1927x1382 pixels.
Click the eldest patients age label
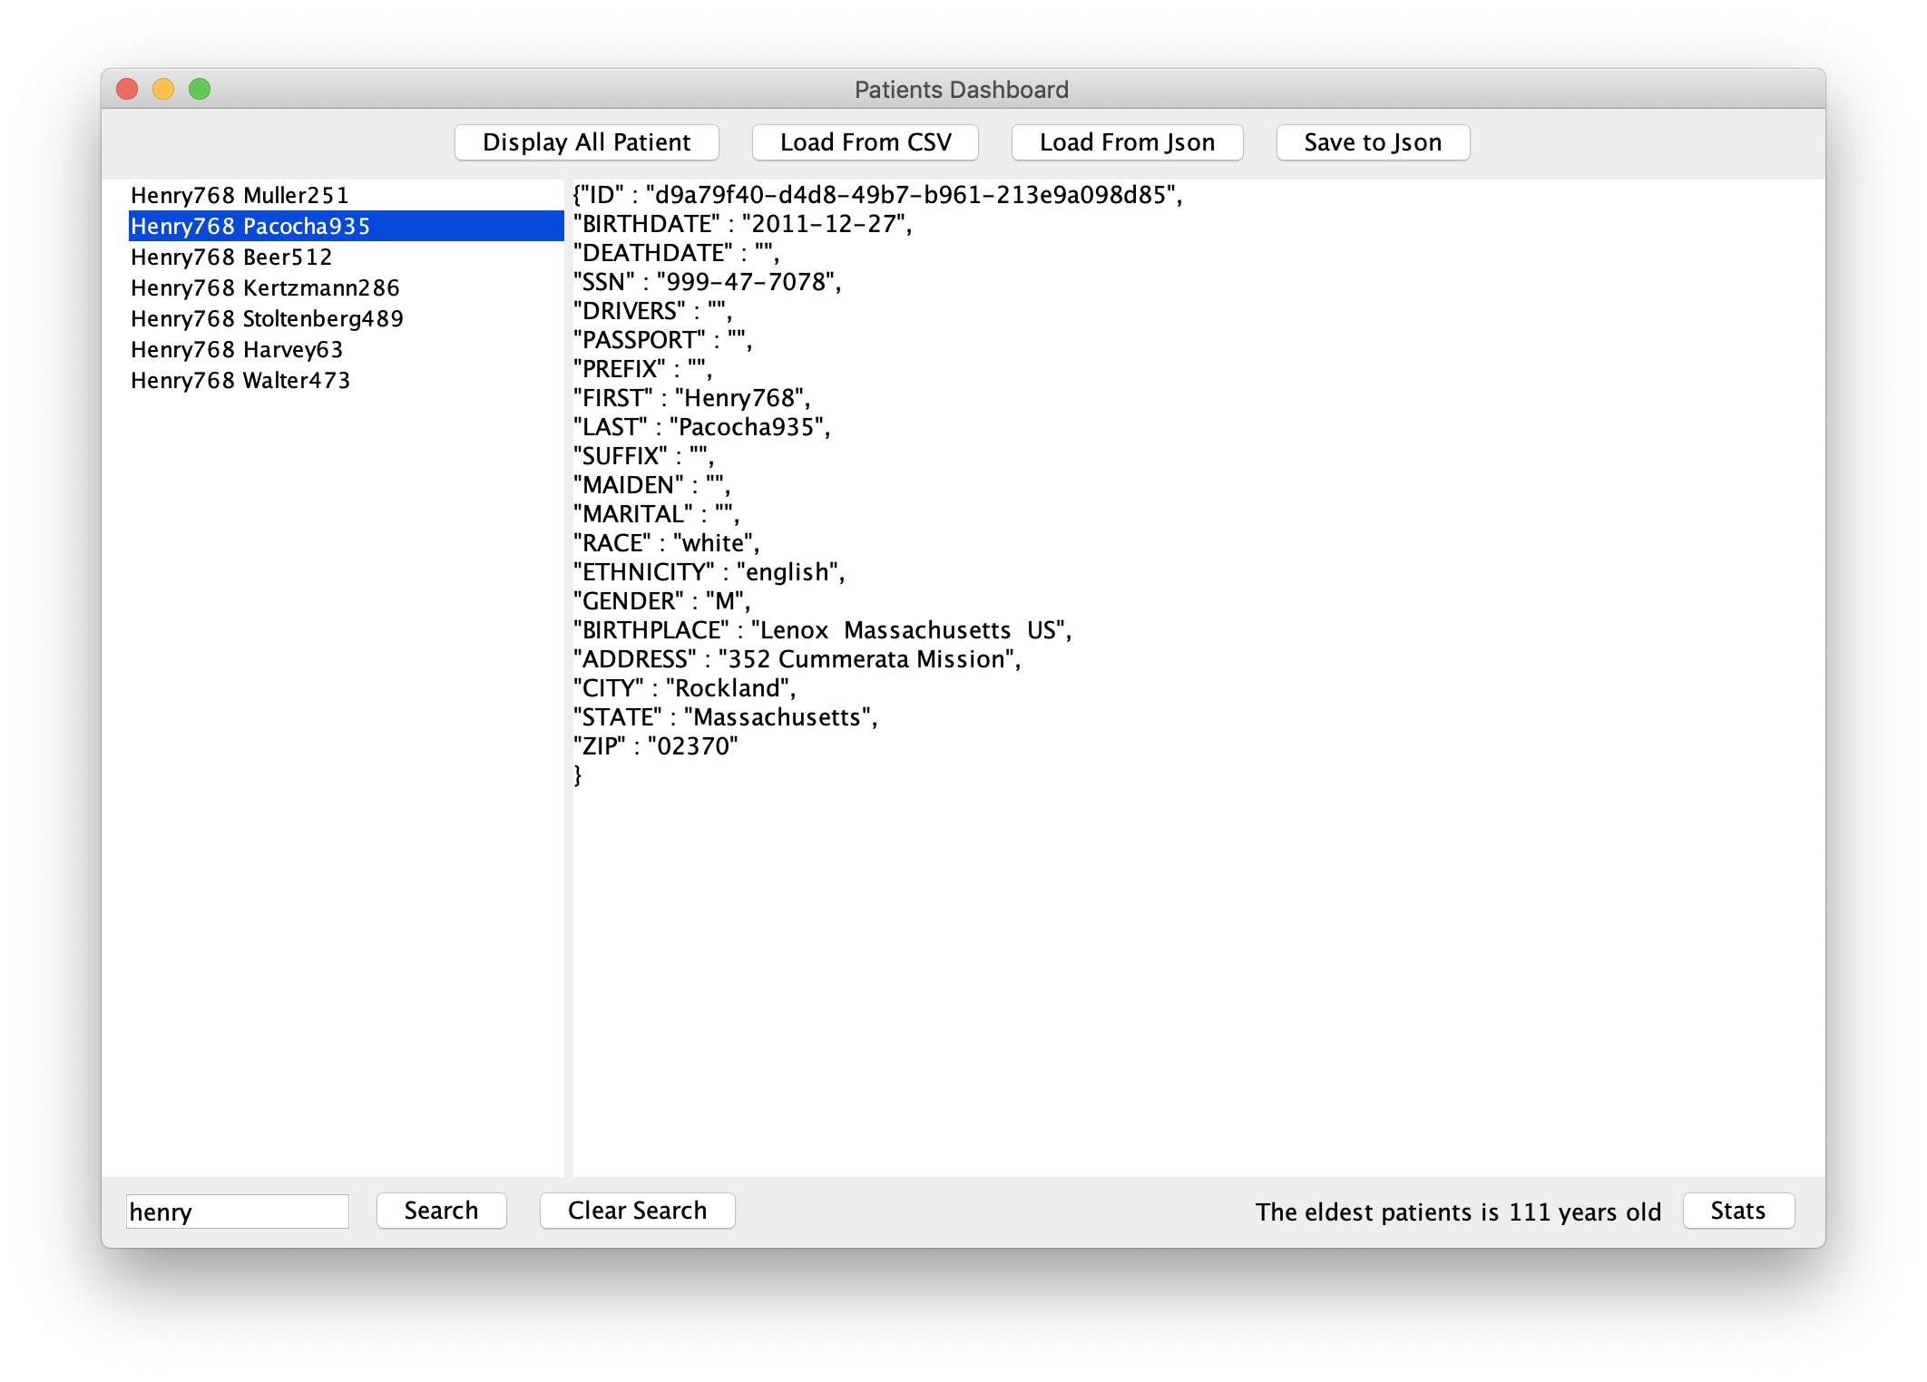[x=1457, y=1212]
